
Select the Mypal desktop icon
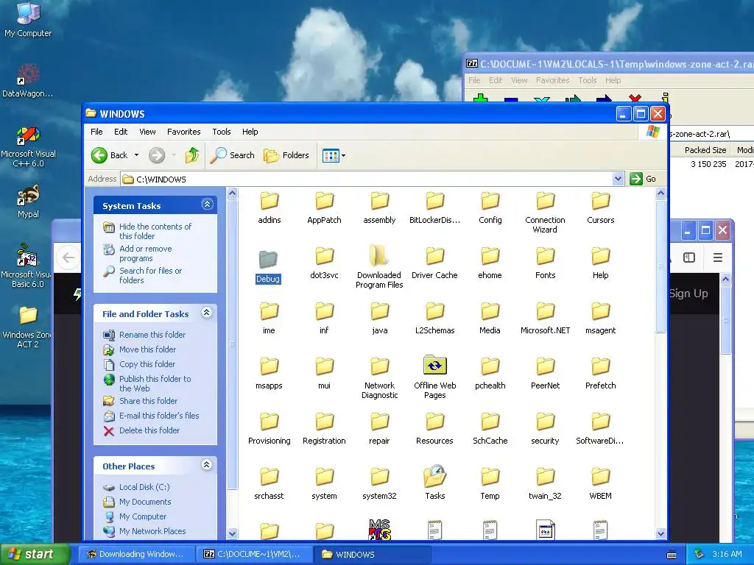(28, 195)
